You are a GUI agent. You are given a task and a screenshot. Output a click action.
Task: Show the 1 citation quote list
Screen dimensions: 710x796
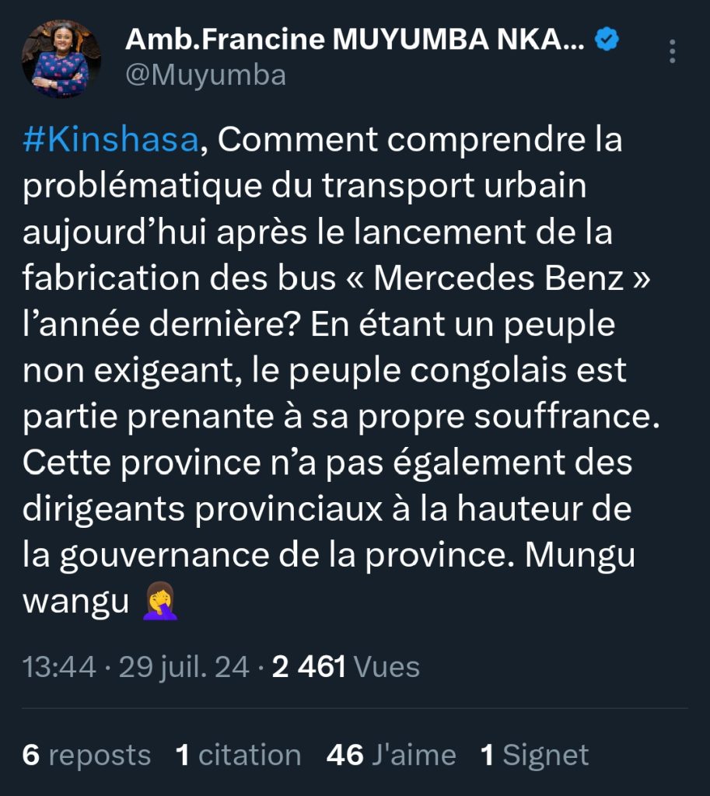[x=238, y=755]
